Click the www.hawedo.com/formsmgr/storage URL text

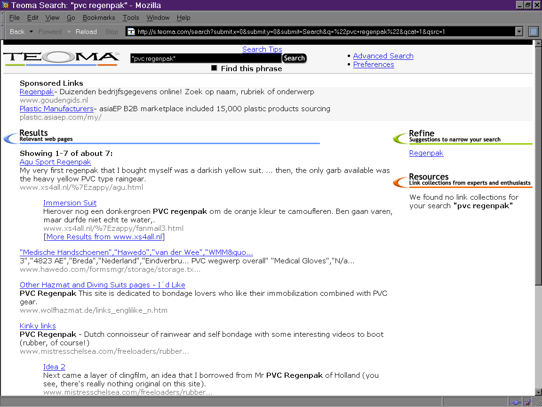[110, 269]
